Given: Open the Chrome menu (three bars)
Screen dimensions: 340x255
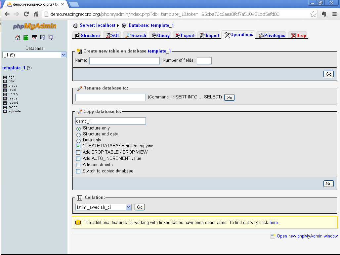Looking at the screenshot, I should [x=335, y=14].
